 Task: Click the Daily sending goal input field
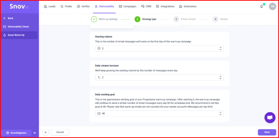(x=159, y=113)
